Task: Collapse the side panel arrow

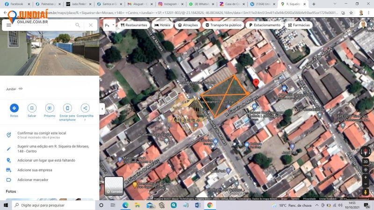Action: [102, 109]
